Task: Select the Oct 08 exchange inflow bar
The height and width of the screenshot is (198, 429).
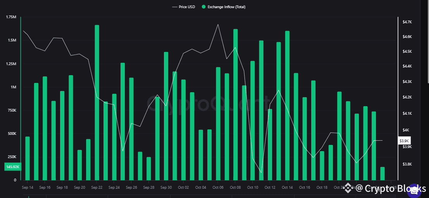Action: pyautogui.click(x=235, y=105)
